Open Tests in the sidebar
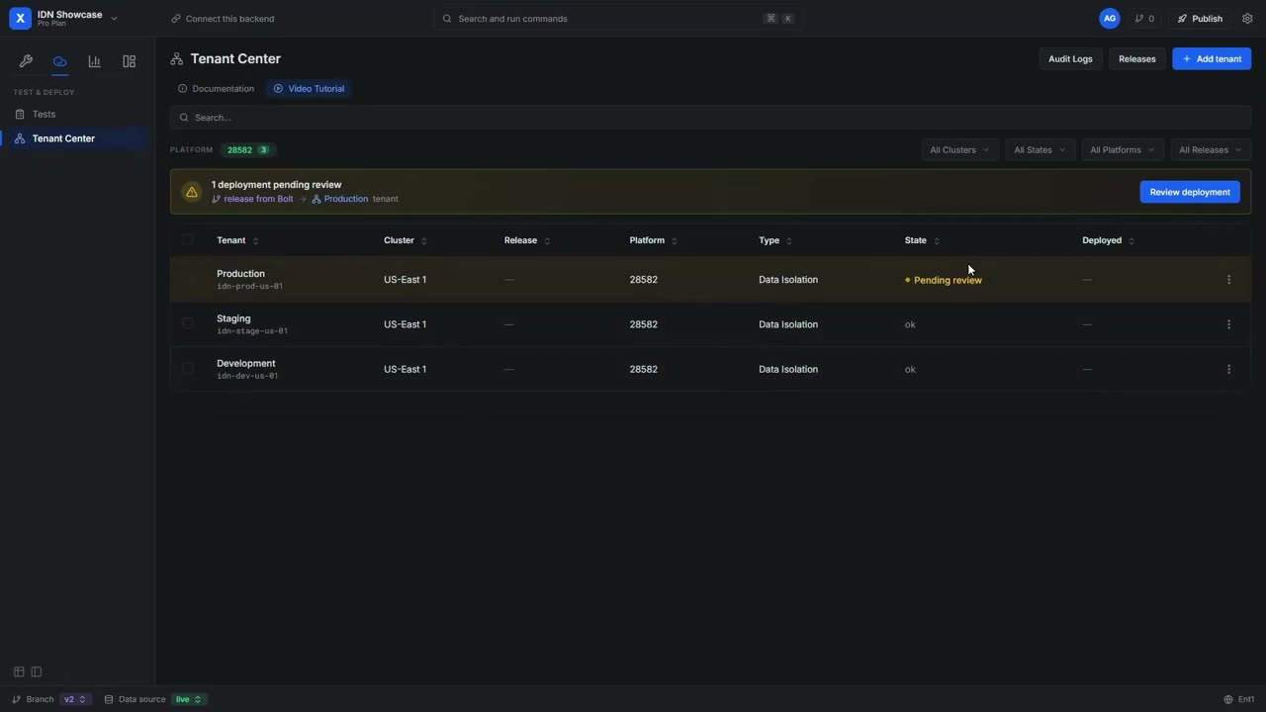Image resolution: width=1266 pixels, height=712 pixels. point(77,114)
